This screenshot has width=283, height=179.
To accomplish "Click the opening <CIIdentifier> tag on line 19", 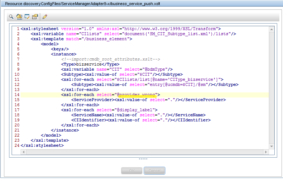I will click(89, 120).
